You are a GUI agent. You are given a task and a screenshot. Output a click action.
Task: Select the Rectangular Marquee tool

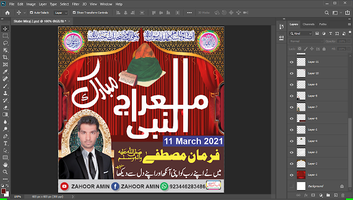coord(5,36)
